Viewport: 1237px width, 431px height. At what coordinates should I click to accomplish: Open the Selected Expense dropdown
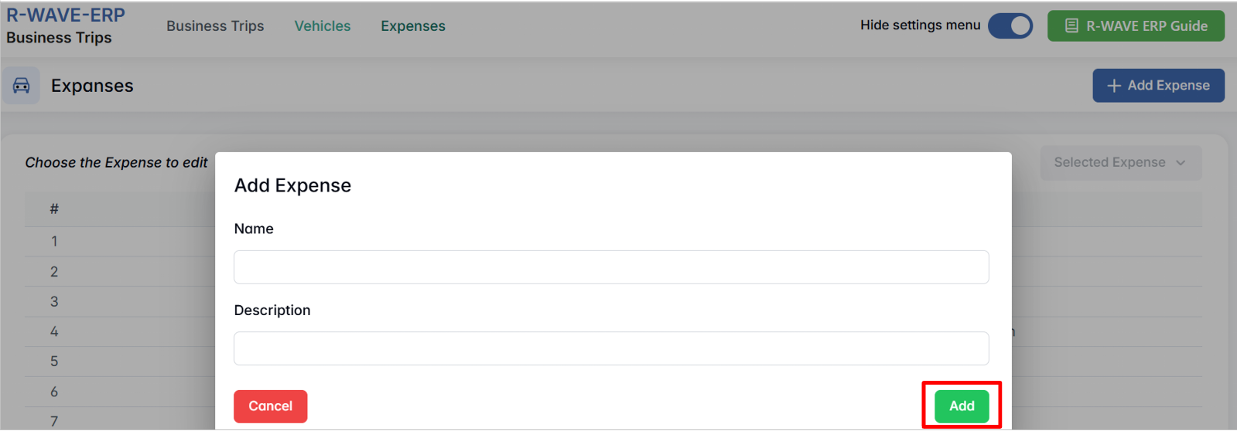tap(1120, 163)
